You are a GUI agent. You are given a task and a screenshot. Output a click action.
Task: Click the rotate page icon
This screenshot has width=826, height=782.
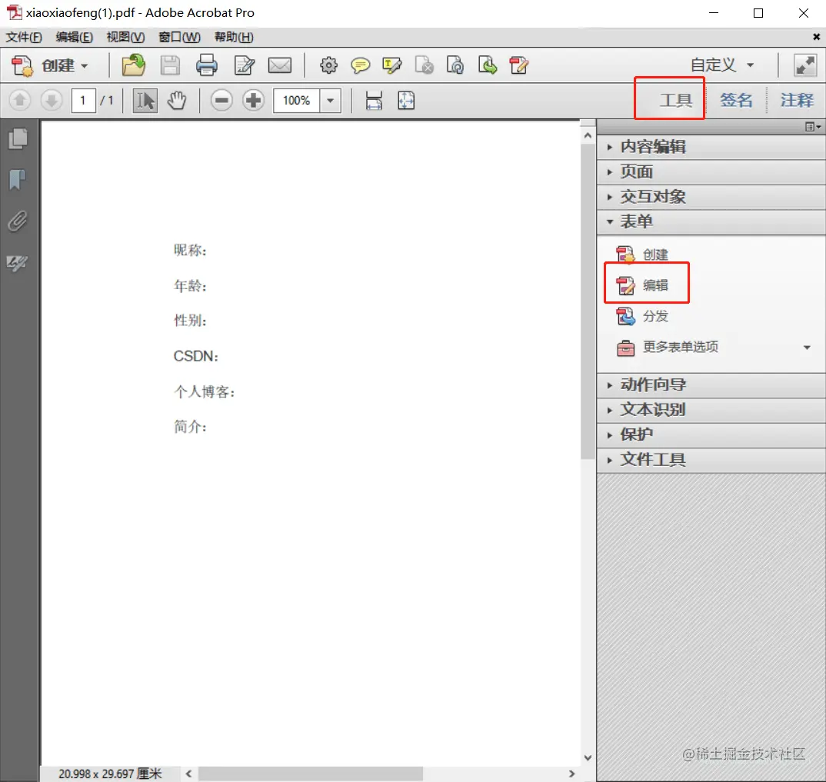[x=455, y=65]
